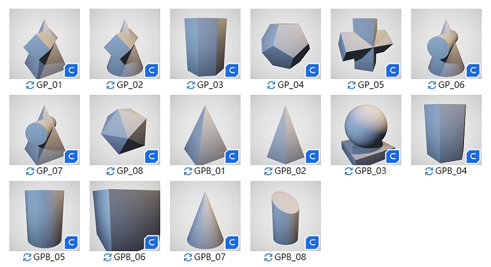Click the GP_06 file name label
The width and height of the screenshot is (491, 267).
coord(451,85)
